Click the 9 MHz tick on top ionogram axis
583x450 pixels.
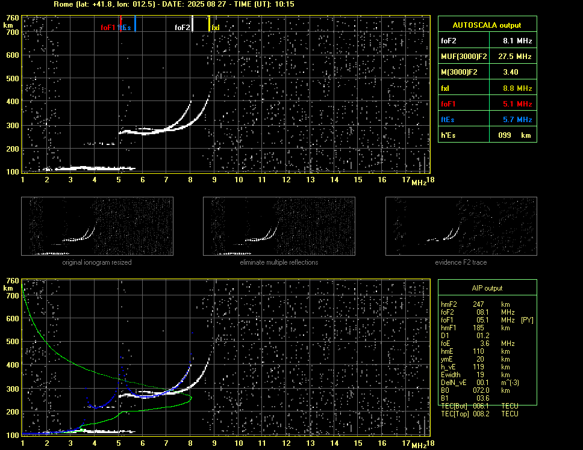(x=214, y=180)
